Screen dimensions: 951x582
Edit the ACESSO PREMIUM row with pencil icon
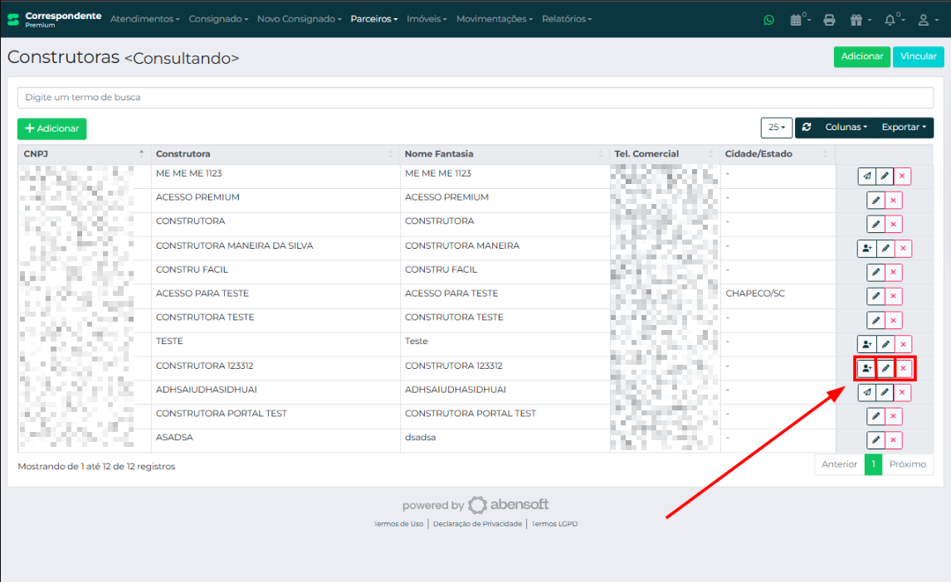[875, 201]
